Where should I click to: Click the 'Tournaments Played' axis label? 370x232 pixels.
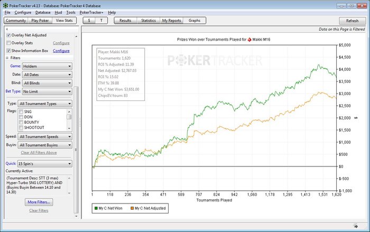tap(214, 200)
